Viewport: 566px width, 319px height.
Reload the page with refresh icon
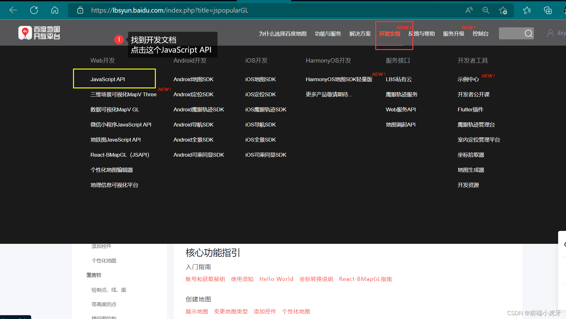click(34, 10)
